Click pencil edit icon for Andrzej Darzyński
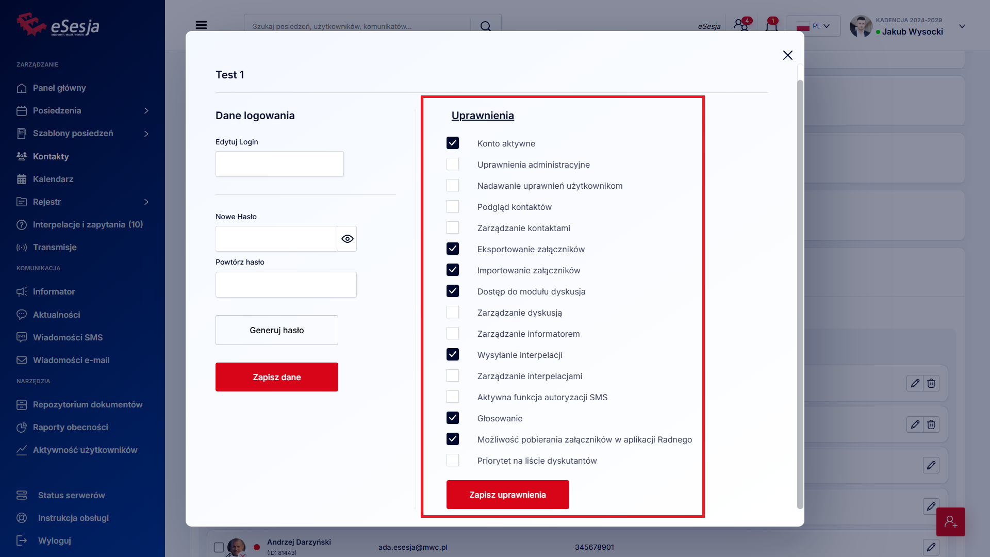Screen dimensions: 990x557 pyautogui.click(x=931, y=547)
